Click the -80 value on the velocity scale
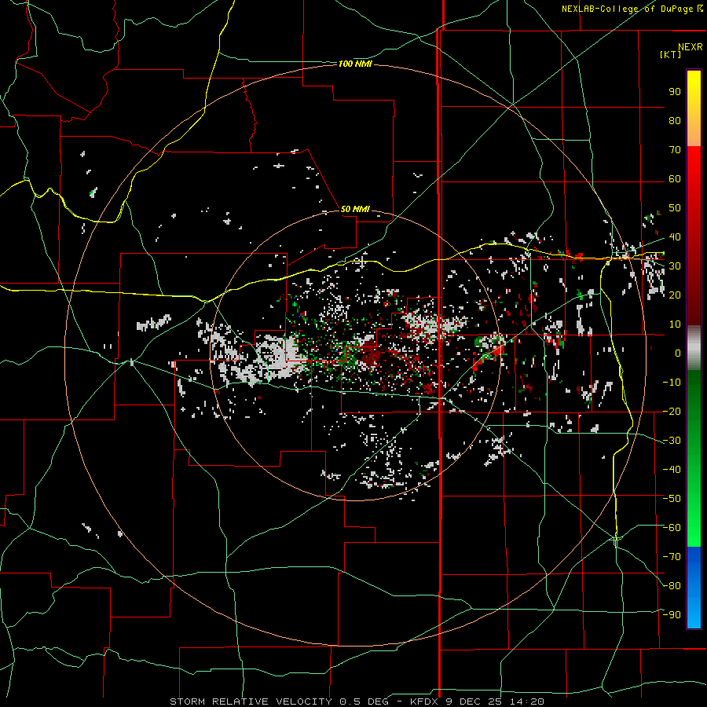The height and width of the screenshot is (707, 707). point(672,586)
